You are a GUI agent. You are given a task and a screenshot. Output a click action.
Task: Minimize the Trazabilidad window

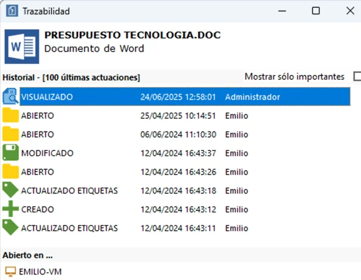[282, 11]
